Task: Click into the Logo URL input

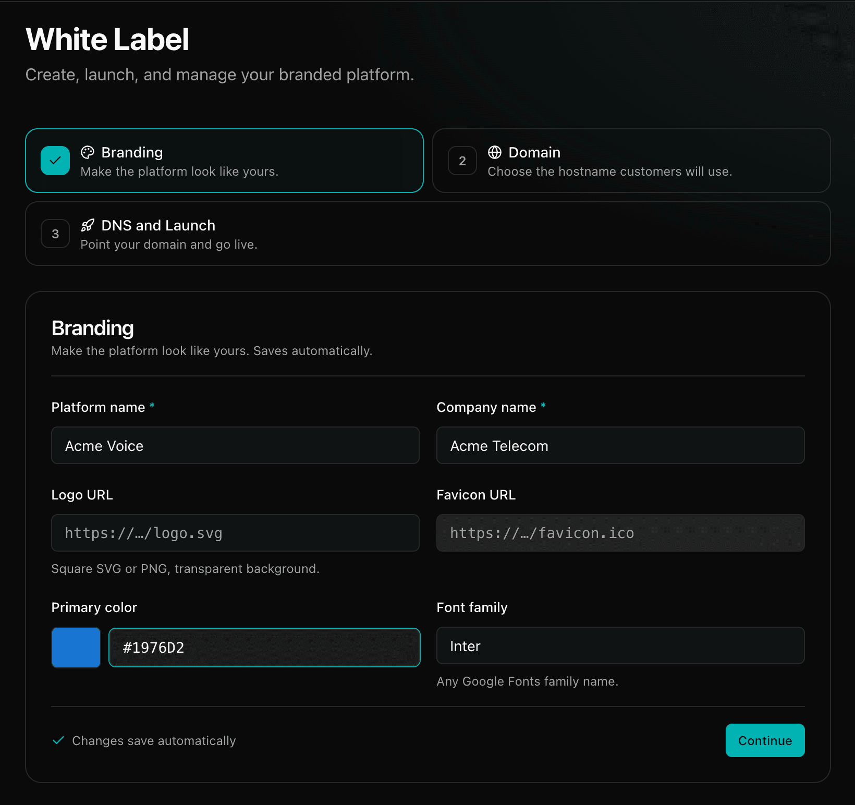Action: (x=235, y=533)
